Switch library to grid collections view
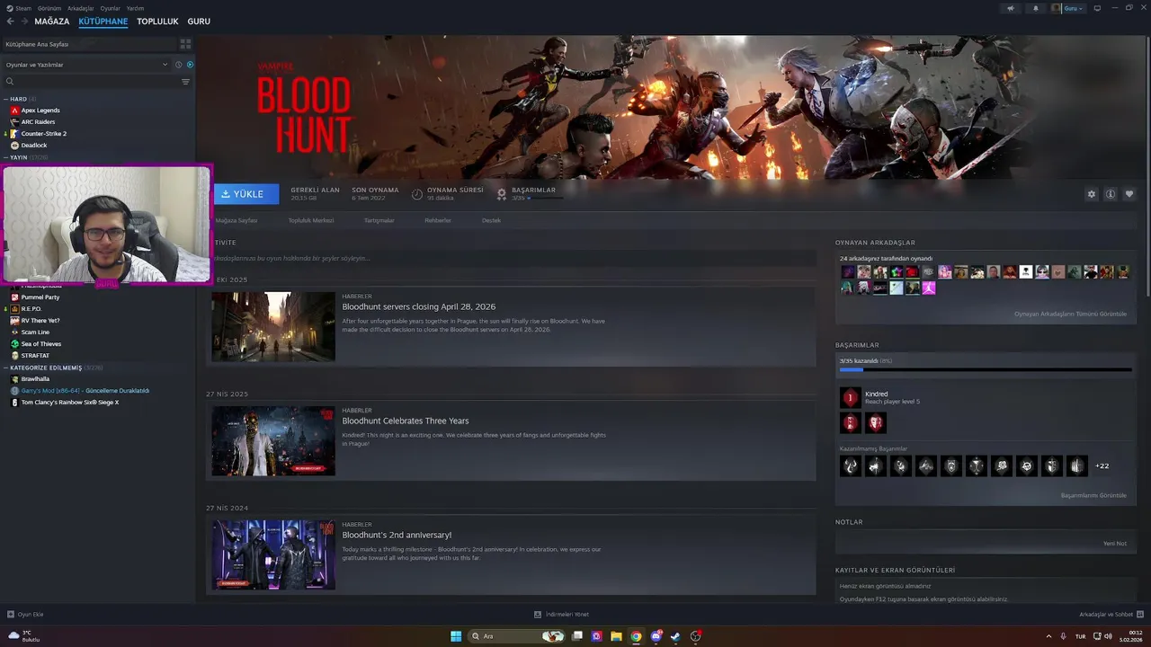 click(186, 44)
